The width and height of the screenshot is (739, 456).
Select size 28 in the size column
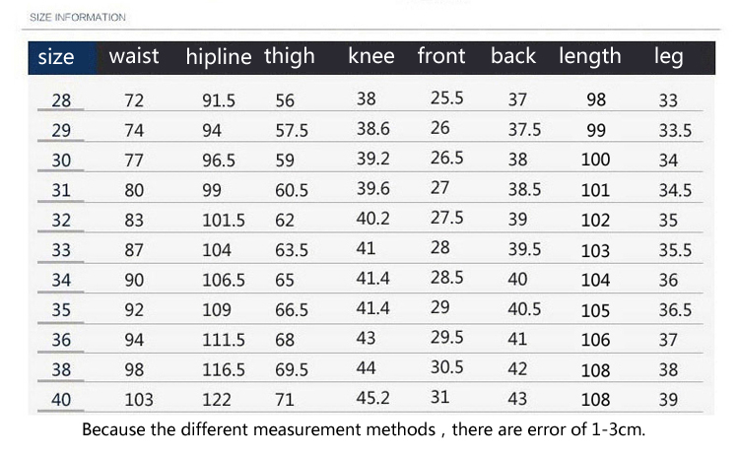(x=61, y=100)
